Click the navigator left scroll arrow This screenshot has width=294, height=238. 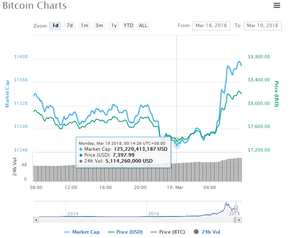[x=36, y=220]
